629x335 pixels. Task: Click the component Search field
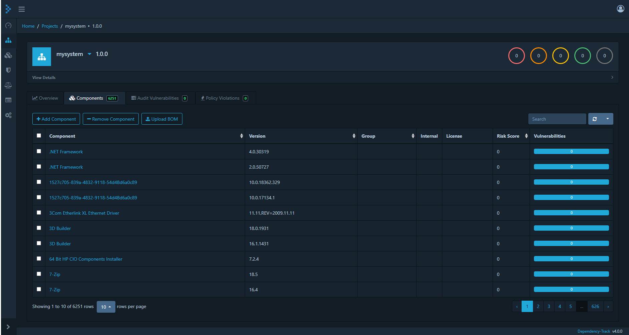557,119
